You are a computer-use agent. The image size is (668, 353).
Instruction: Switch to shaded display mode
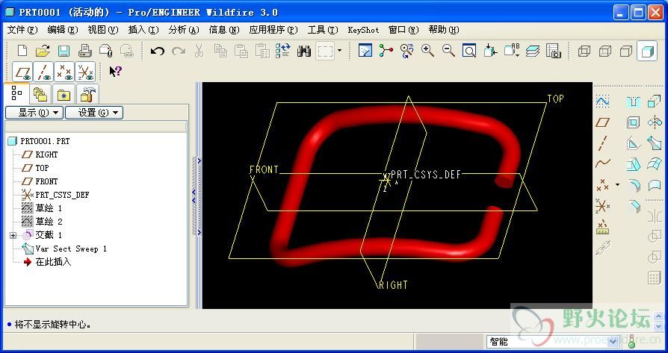point(647,51)
